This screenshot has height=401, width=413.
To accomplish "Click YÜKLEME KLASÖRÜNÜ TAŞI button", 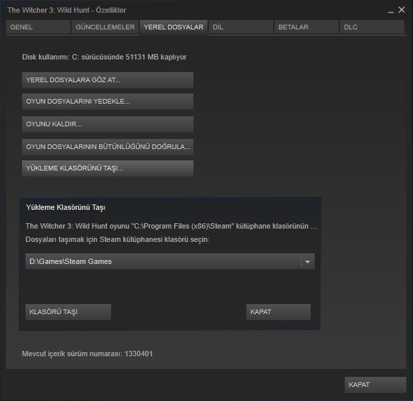I will click(x=108, y=168).
